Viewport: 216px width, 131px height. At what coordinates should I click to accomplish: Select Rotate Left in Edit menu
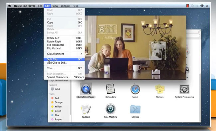[x=64, y=38]
